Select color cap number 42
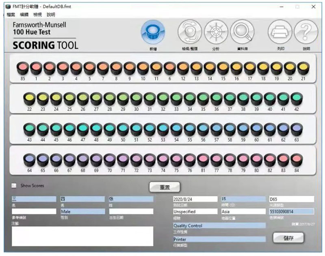 tap(295, 99)
